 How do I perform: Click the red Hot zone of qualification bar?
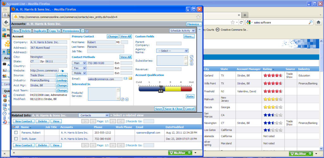tap(186, 89)
